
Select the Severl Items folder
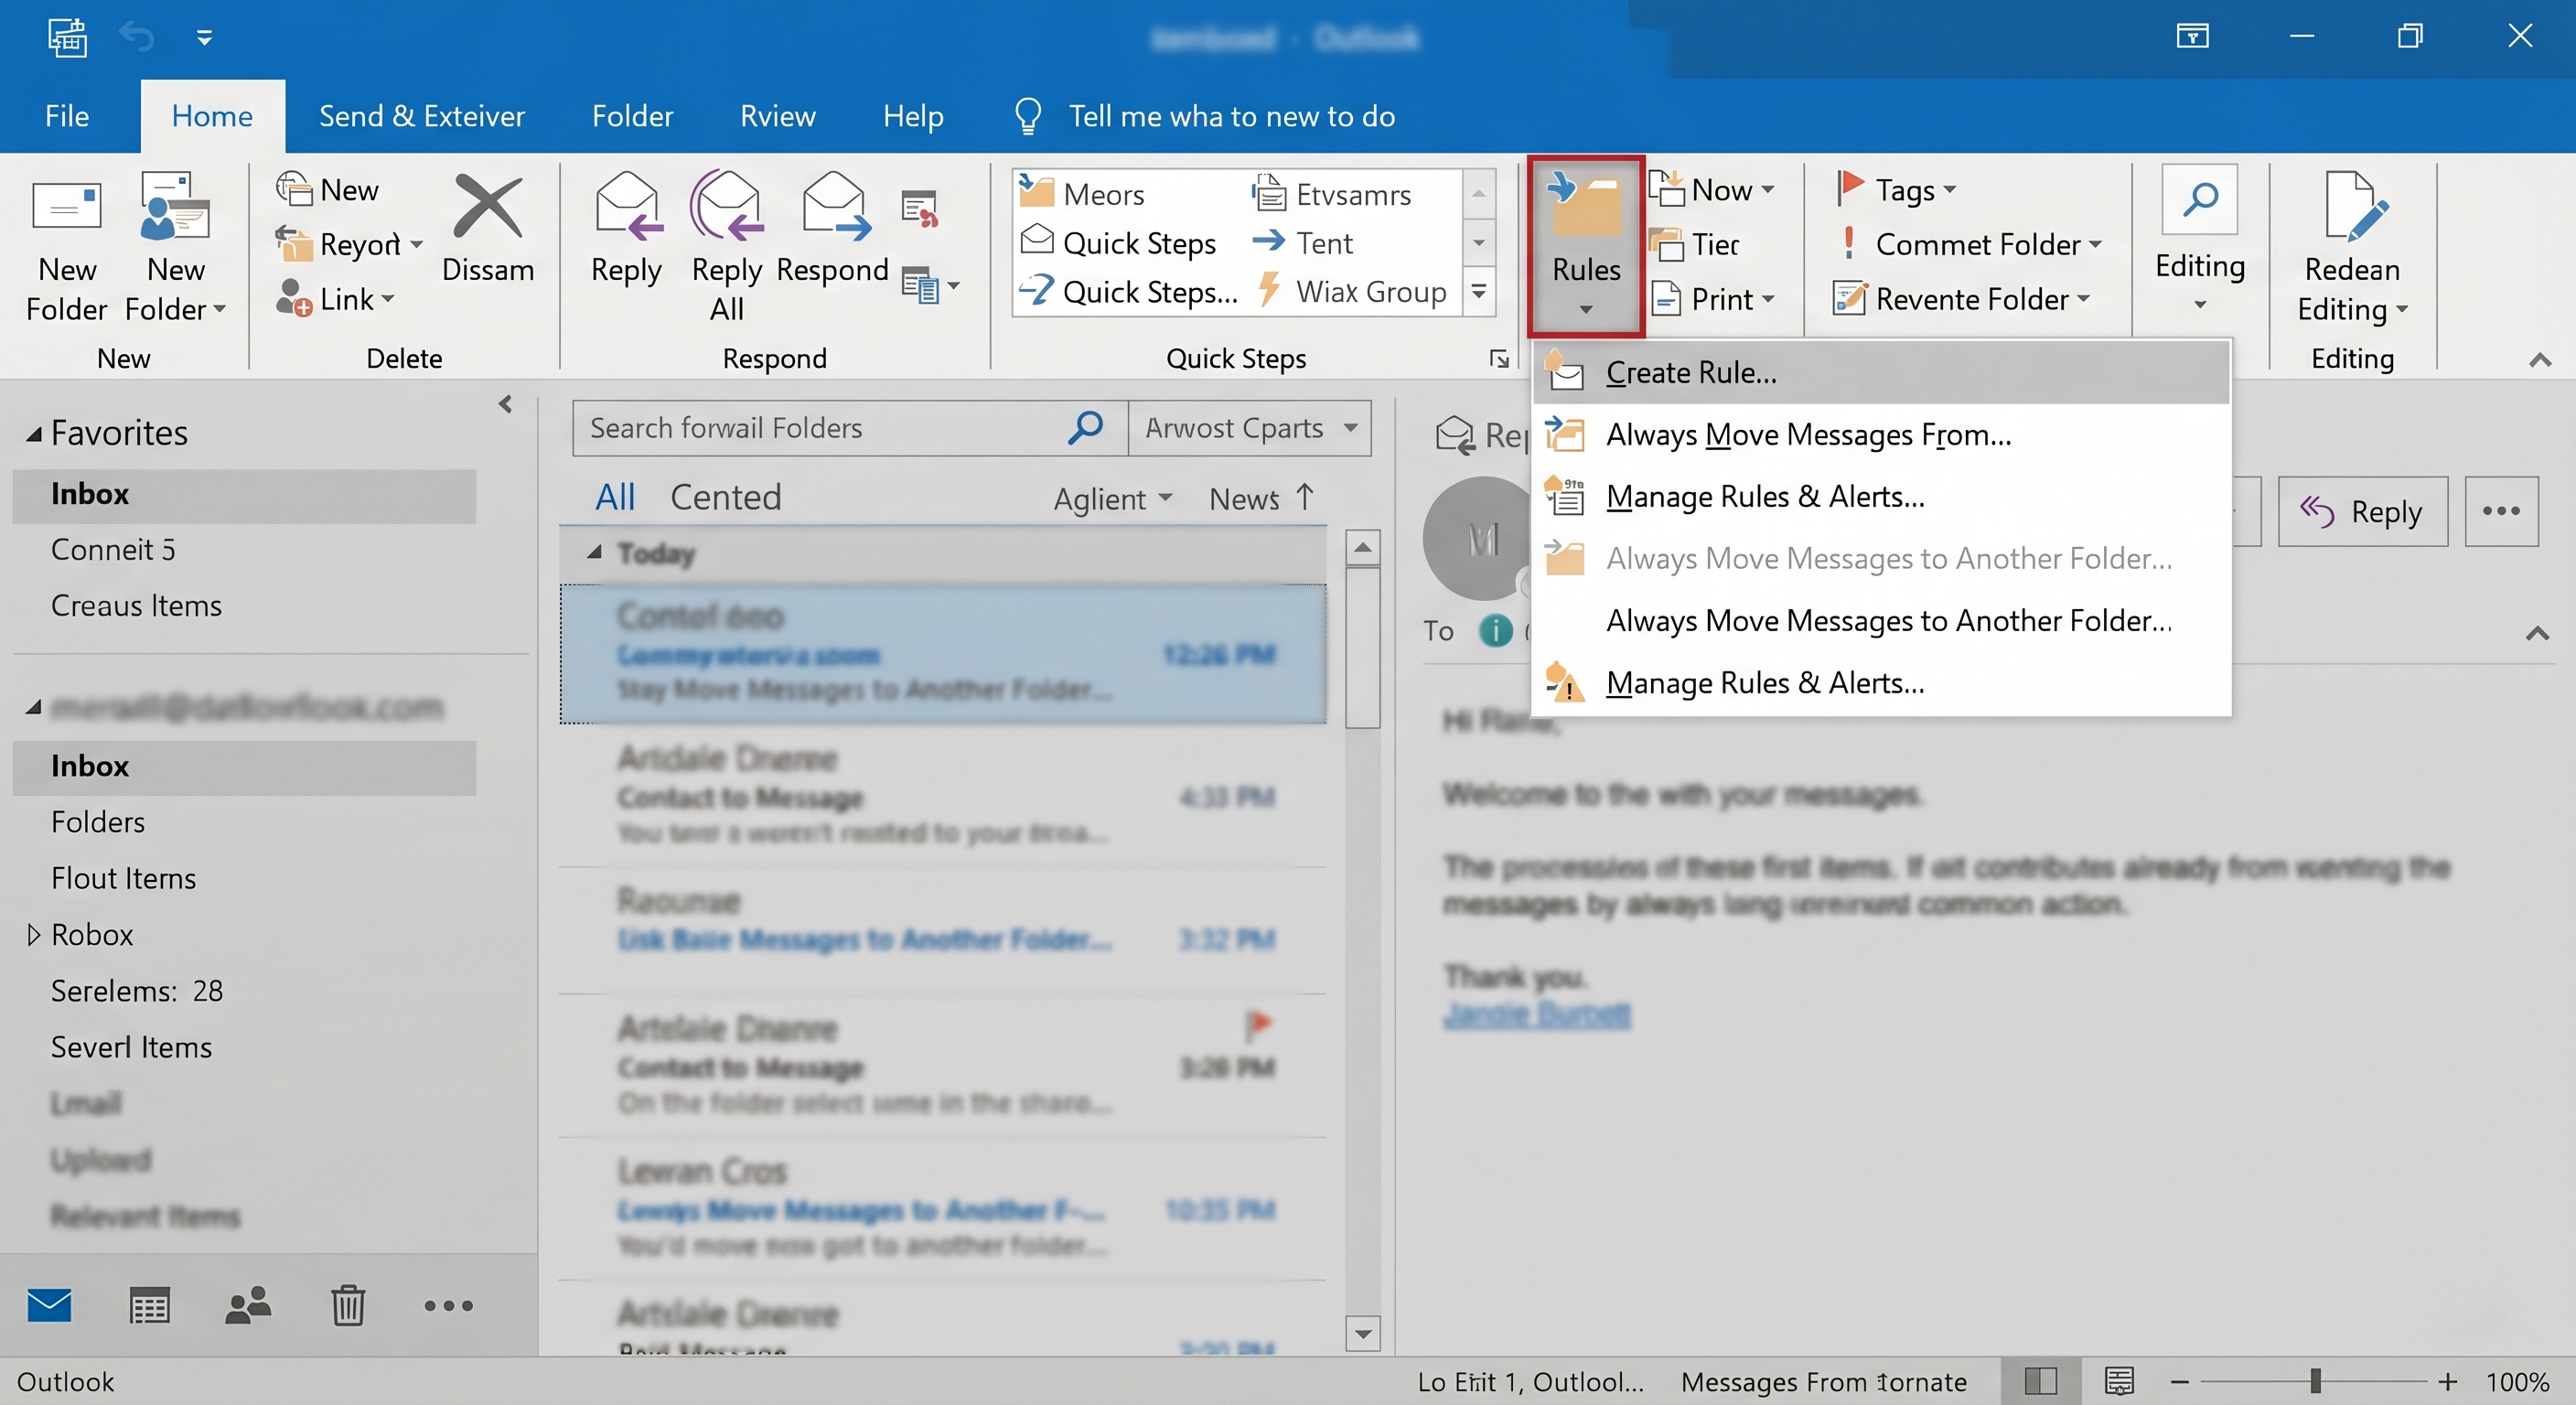244,1047
